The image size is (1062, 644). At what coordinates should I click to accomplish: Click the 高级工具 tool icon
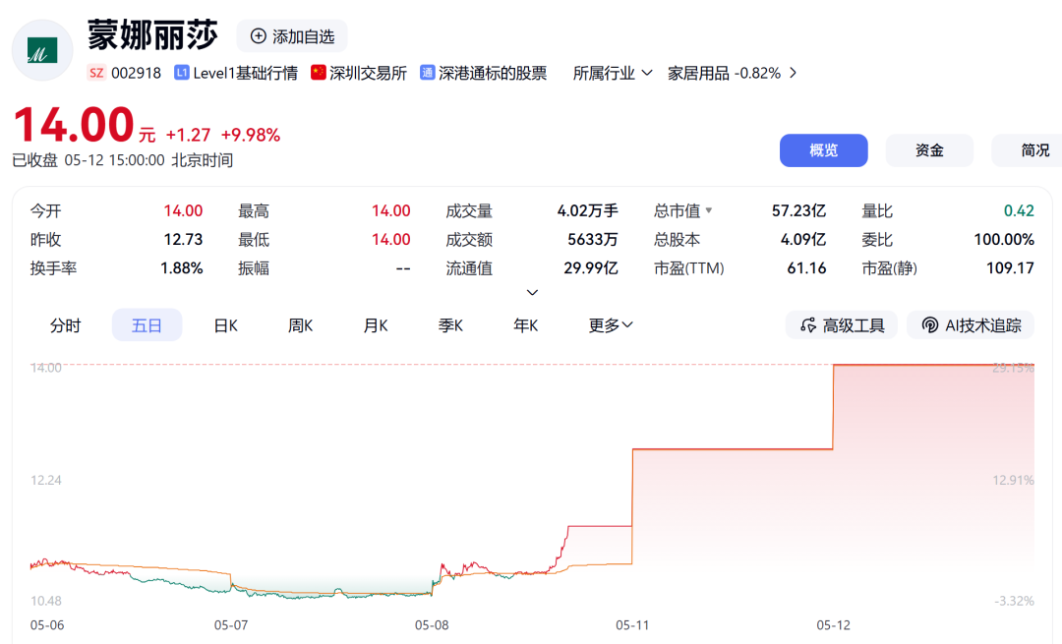click(x=808, y=325)
